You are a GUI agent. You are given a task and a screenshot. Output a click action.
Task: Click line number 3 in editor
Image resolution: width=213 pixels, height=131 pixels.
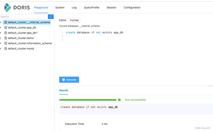pos(62,40)
